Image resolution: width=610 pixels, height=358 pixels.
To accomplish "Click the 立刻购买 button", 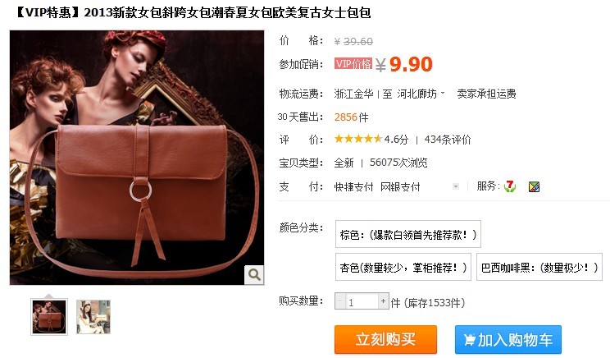I will click(385, 340).
